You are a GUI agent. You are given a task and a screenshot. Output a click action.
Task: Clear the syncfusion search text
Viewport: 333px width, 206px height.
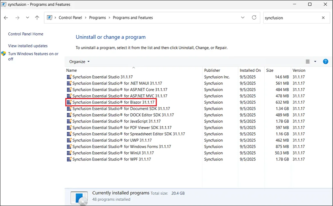click(x=323, y=18)
